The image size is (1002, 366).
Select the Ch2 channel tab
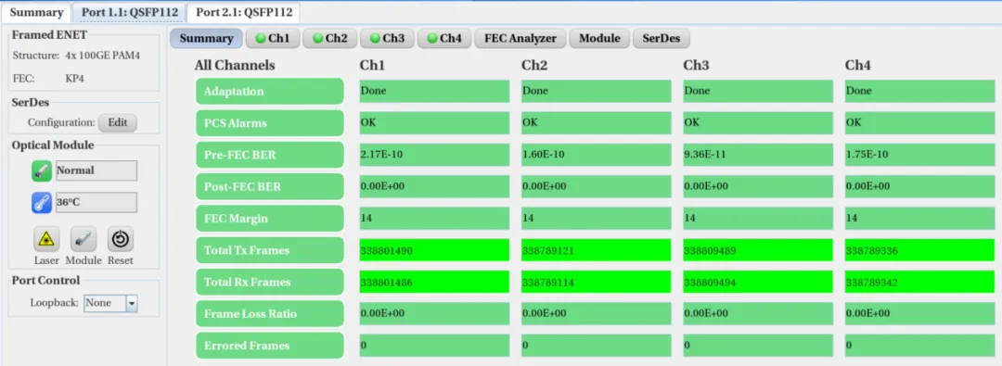coord(329,38)
